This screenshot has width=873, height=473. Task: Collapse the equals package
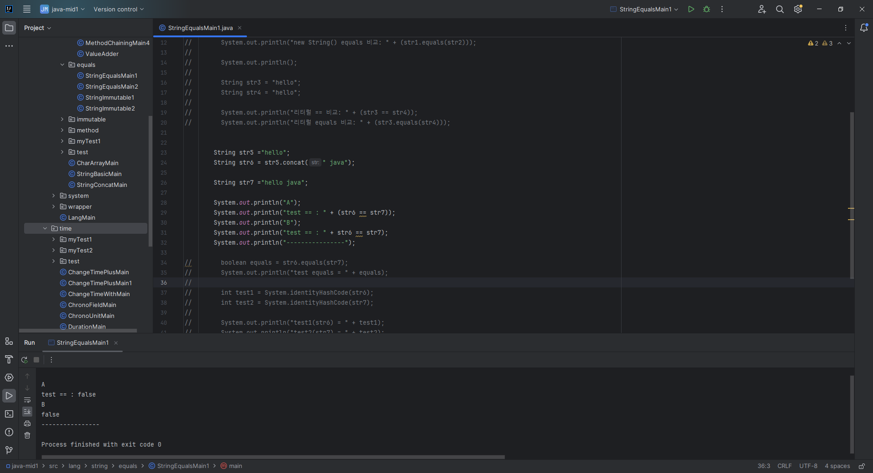[x=62, y=65]
